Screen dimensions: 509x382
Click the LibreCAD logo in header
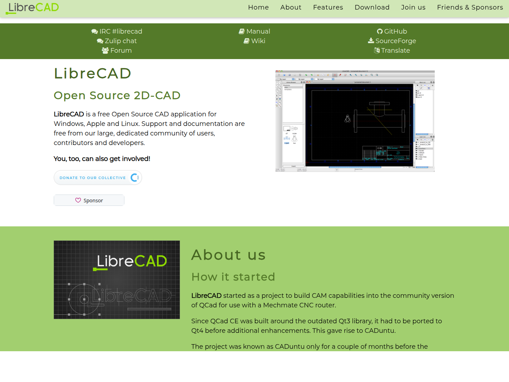(x=33, y=8)
